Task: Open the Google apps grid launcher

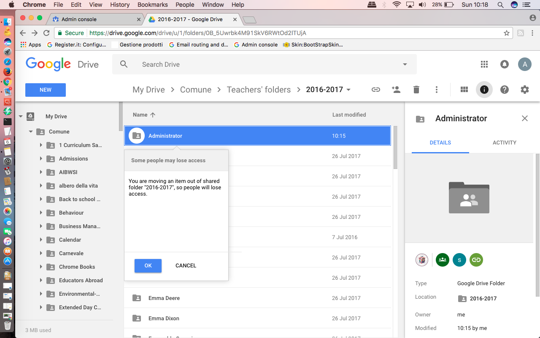Action: point(484,64)
